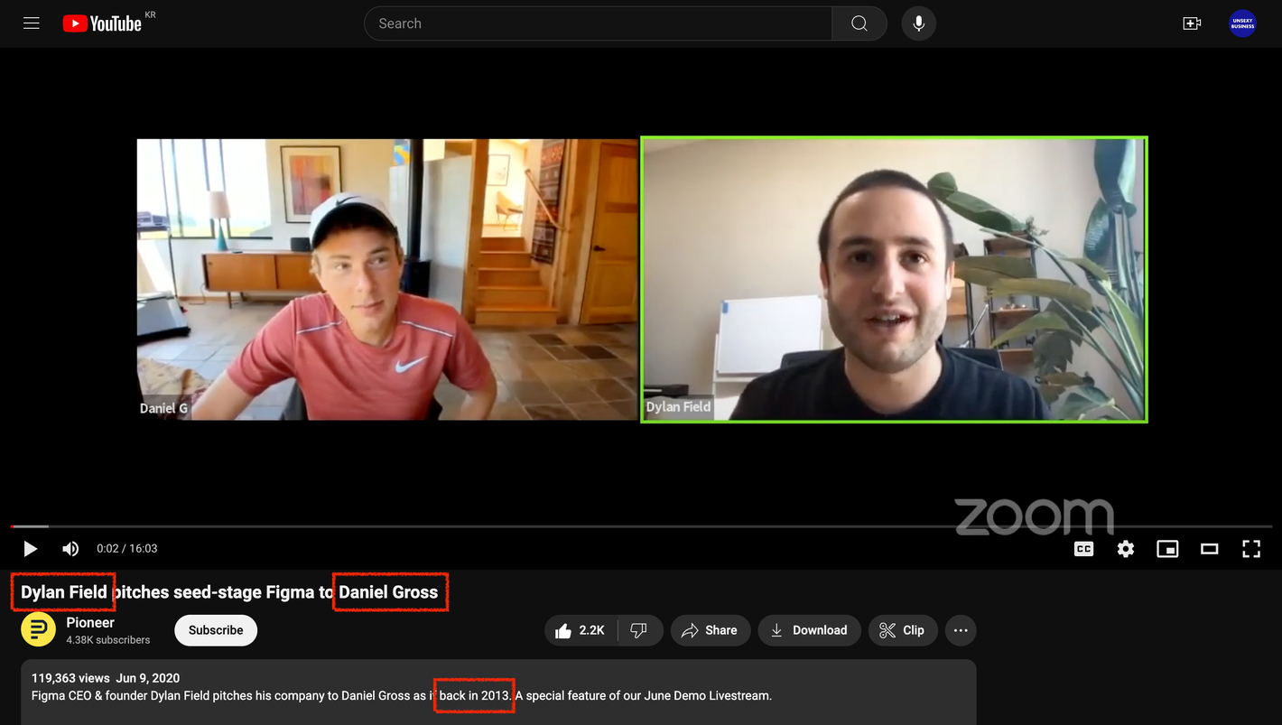The width and height of the screenshot is (1282, 725).
Task: Toggle closed captions on the player
Action: point(1083,548)
